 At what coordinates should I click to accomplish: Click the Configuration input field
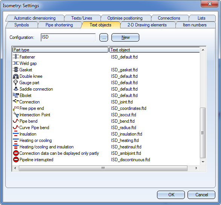tap(68, 37)
